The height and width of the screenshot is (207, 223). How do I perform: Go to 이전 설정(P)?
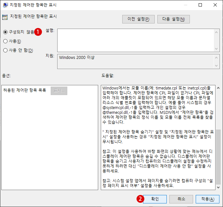[x=138, y=19]
